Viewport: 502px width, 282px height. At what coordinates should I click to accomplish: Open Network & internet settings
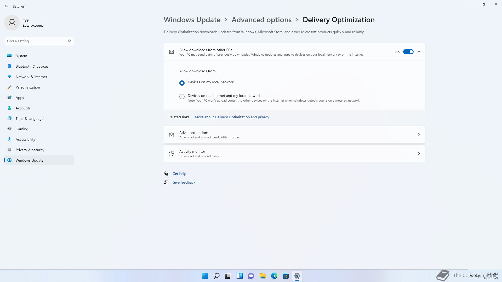[39, 77]
